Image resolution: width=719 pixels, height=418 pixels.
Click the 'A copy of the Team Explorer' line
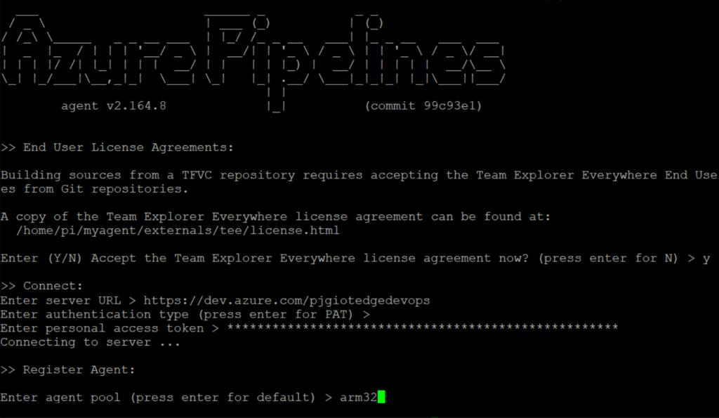click(275, 216)
